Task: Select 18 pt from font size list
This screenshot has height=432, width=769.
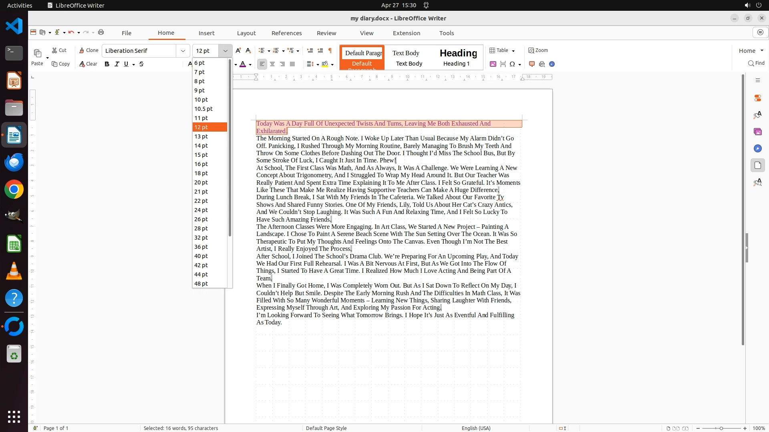Action: click(201, 173)
